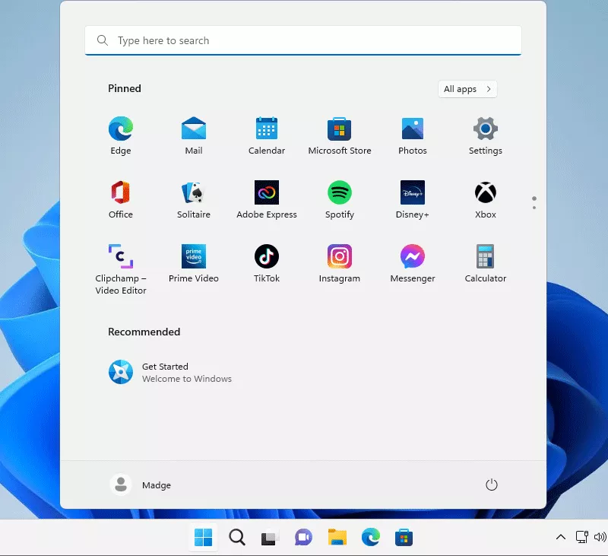Launch Spotify from the pinned apps
This screenshot has width=608, height=556.
point(339,192)
